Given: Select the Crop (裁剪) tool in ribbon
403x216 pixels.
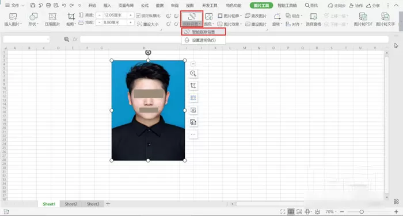Looking at the screenshot, I should pyautogui.click(x=71, y=20).
